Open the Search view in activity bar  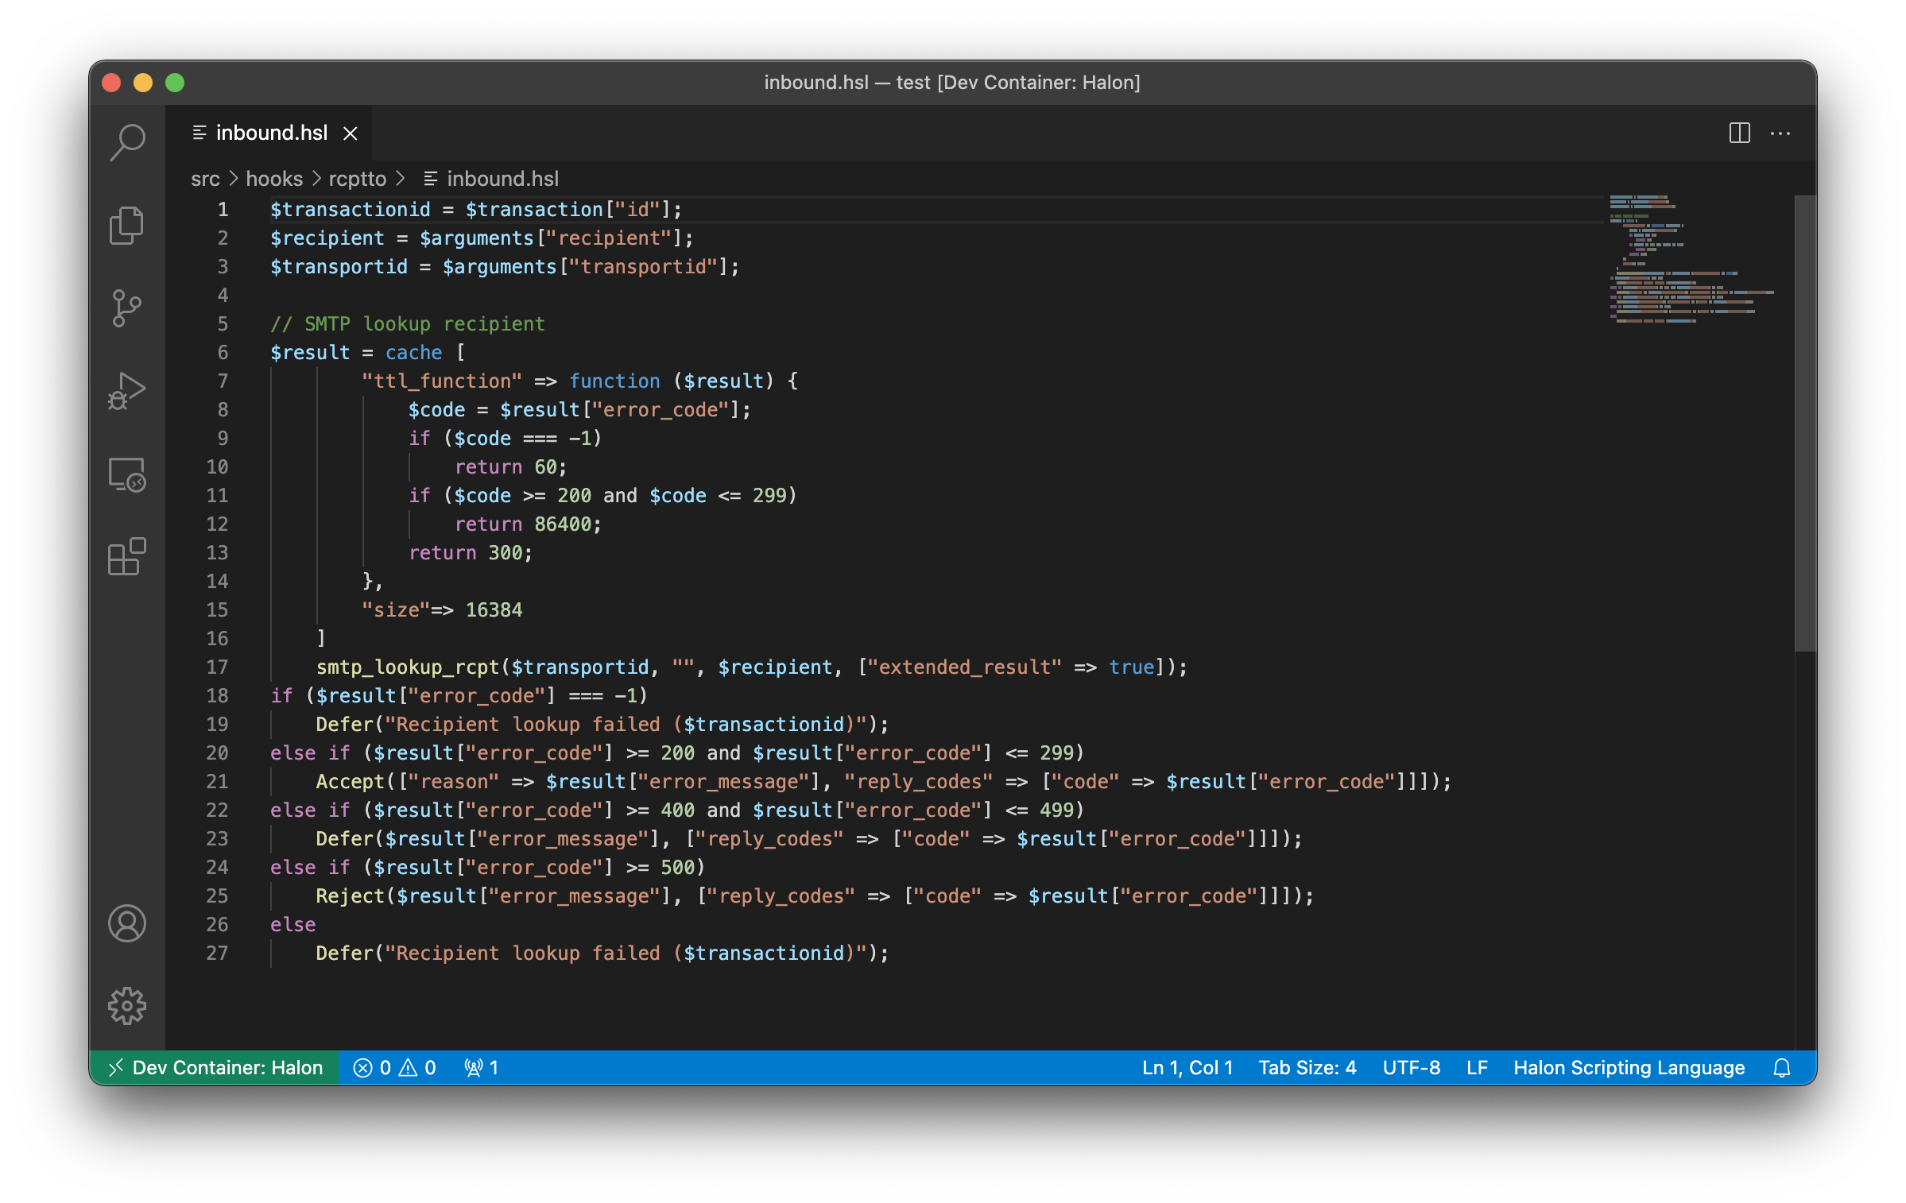pos(127,143)
